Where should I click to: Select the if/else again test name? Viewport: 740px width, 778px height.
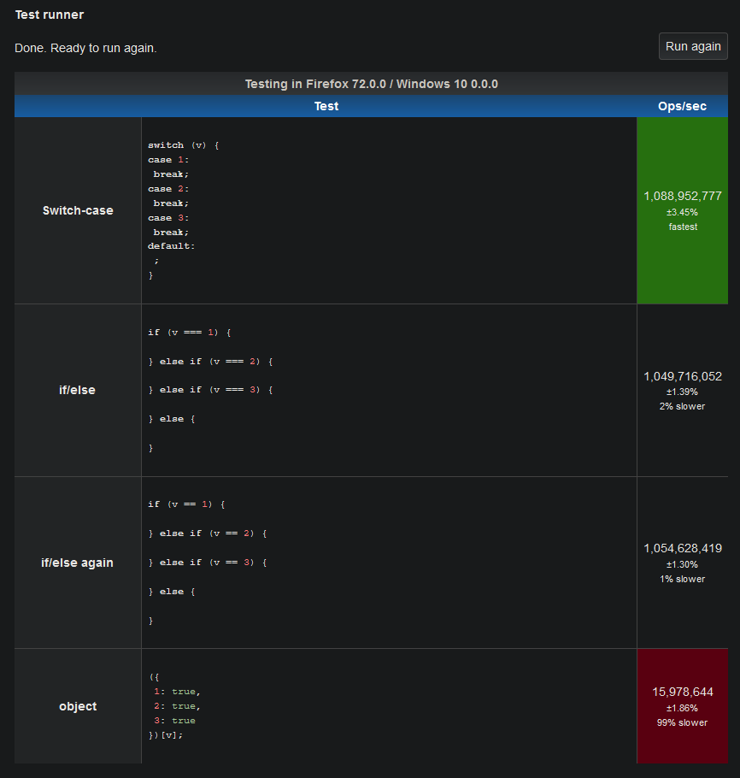[77, 563]
